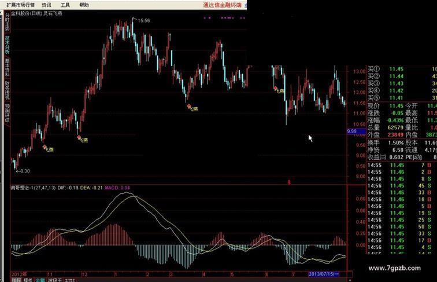Click the DIF: -0.19 indicator value
437x282 pixels.
[68, 188]
